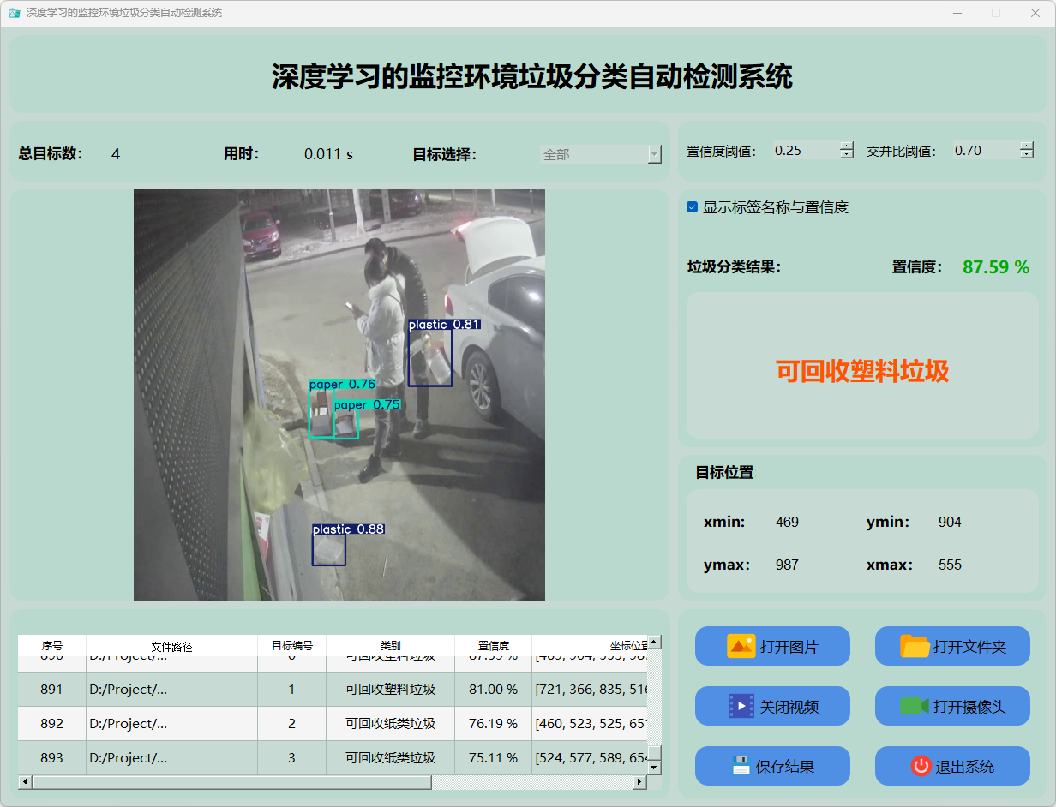Decrease 交并比阈值 with the down arrow

click(x=1027, y=155)
